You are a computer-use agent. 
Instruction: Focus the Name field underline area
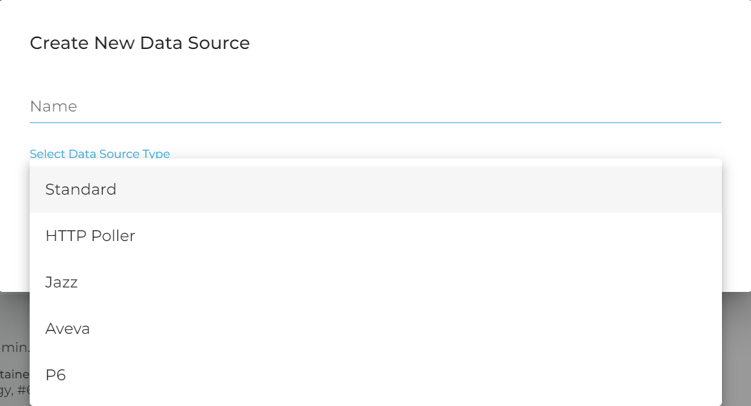coord(374,121)
